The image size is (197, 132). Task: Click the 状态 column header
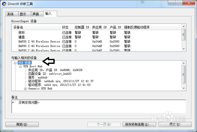(67, 27)
